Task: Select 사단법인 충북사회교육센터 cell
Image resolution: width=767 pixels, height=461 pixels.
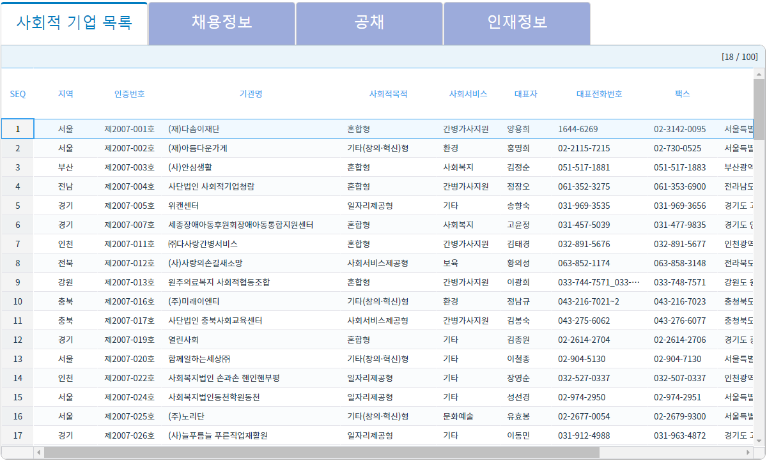Action: [x=251, y=321]
